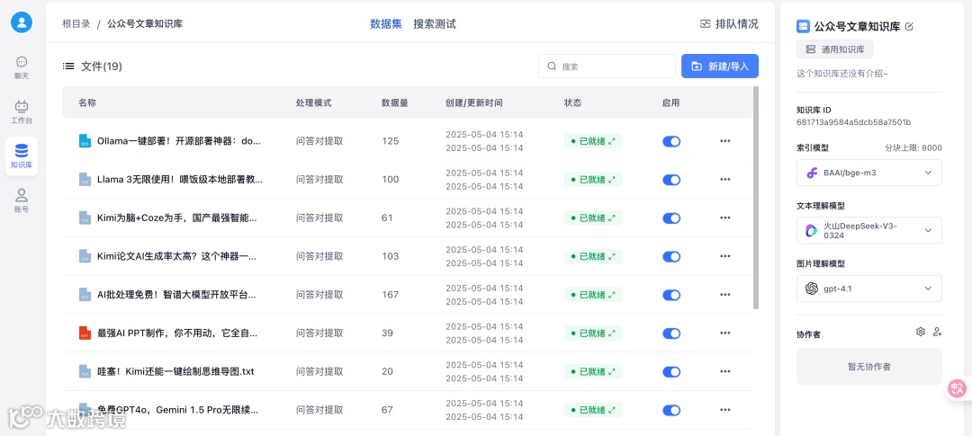Open more options for AI批处理免费 row
The width and height of the screenshot is (972, 436).
[x=725, y=295]
